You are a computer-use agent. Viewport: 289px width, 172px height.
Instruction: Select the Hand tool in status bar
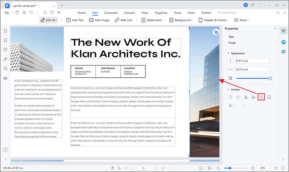113,168
